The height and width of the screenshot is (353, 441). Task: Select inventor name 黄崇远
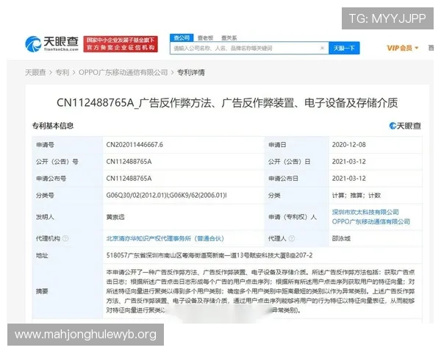point(115,217)
